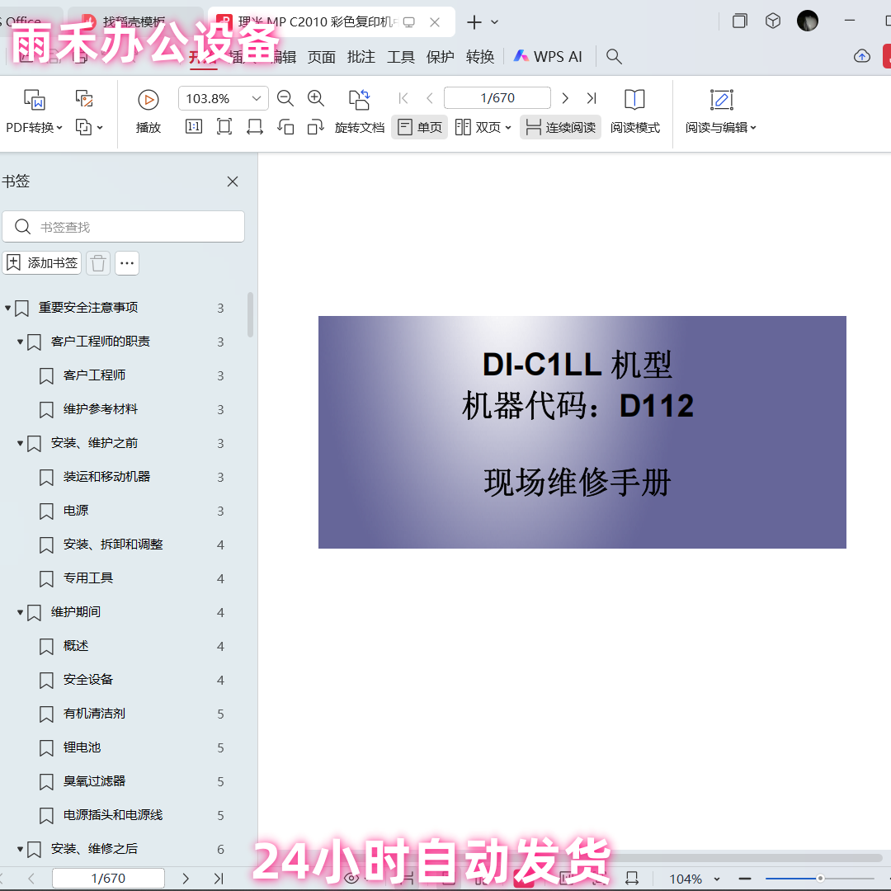Rotate page clockwise icon
This screenshot has width=891, height=891.
click(315, 127)
